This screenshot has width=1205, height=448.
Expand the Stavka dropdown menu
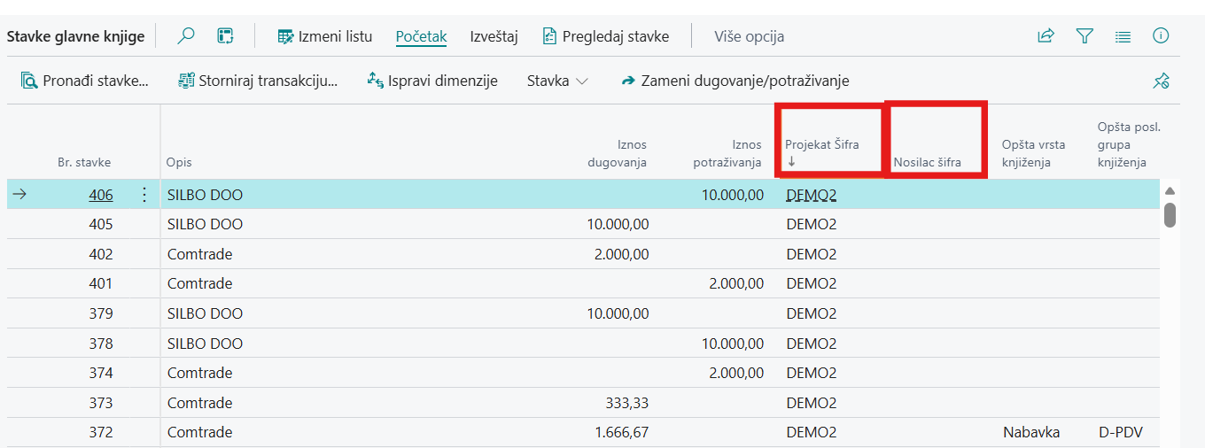coord(557,81)
